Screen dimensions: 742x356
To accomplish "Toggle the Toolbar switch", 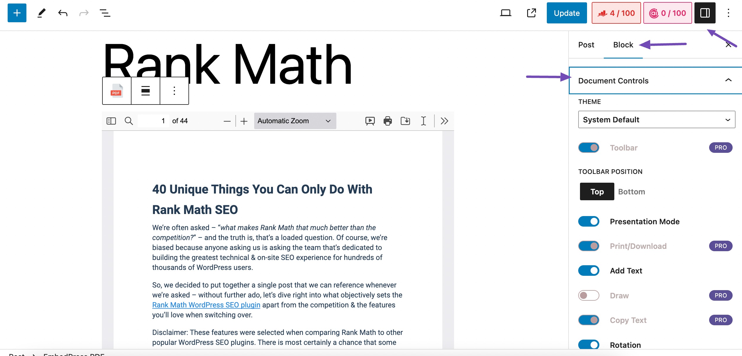I will coord(589,147).
